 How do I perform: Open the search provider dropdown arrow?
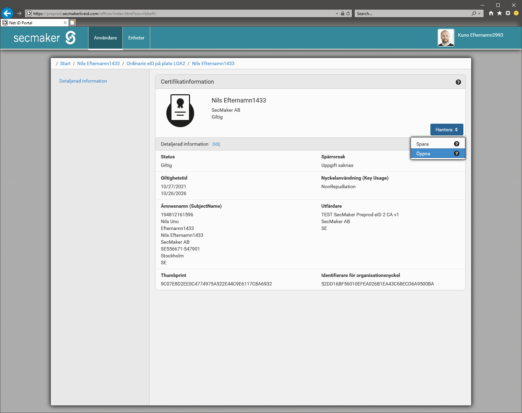[479, 14]
